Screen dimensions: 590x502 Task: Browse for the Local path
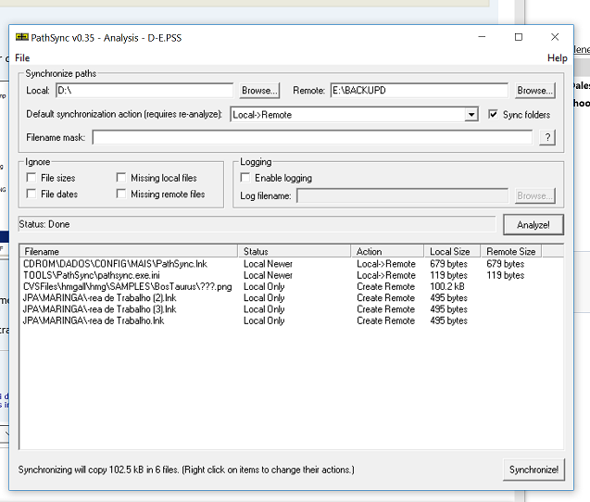259,91
